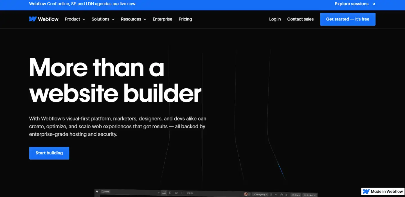The height and width of the screenshot is (197, 405).
Task: Click the Webflow Conf agendas announcement text
Action: pos(82,4)
